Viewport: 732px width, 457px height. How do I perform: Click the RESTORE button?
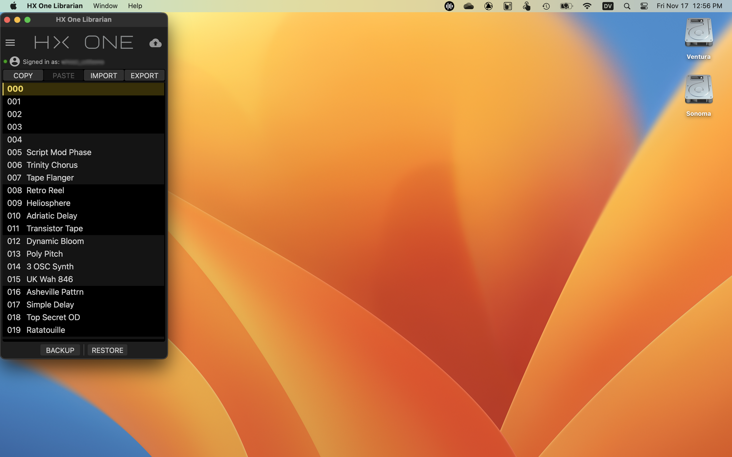[107, 350]
